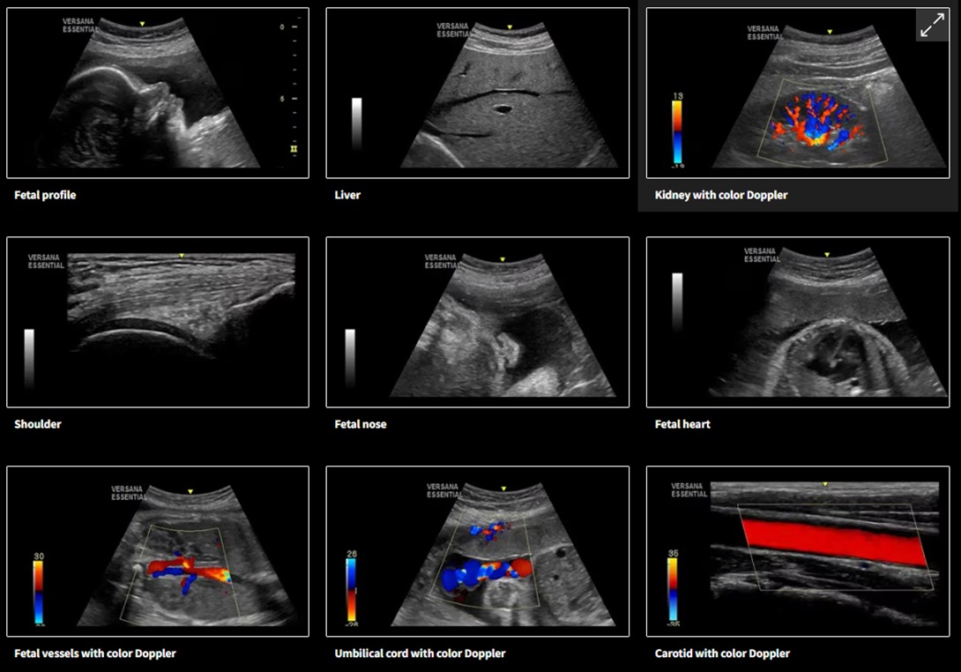961x672 pixels.
Task: Select the Liver ultrasound image
Action: click(477, 93)
